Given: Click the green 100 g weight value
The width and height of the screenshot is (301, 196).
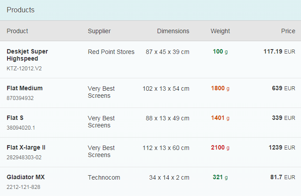Looking at the screenshot, I should (x=220, y=51).
